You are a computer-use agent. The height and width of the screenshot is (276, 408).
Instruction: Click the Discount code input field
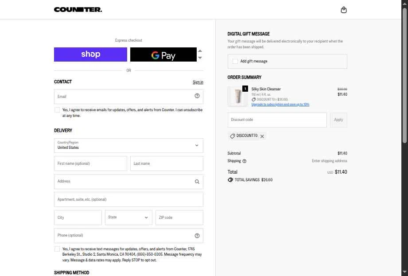[x=277, y=120]
